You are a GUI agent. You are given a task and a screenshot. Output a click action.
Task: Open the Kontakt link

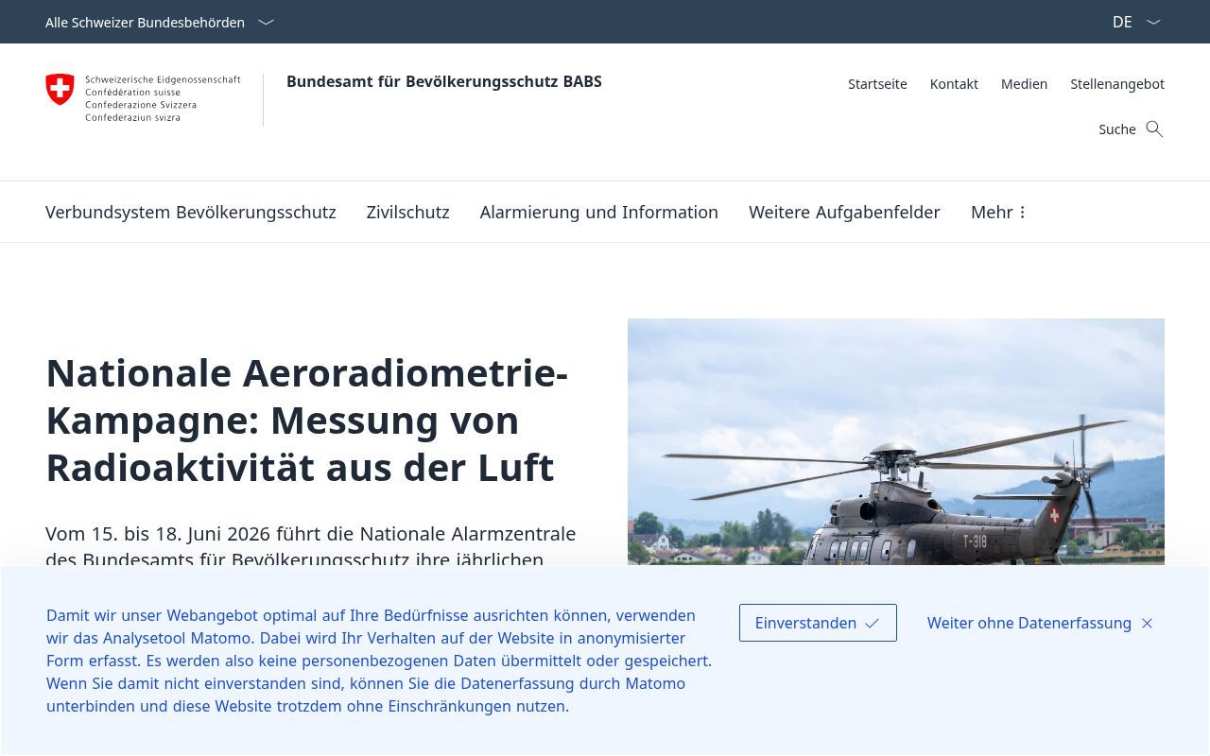click(954, 84)
